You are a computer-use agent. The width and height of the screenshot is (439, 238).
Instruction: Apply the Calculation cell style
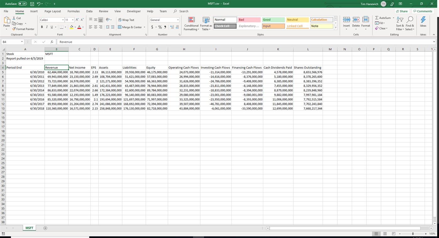click(322, 20)
